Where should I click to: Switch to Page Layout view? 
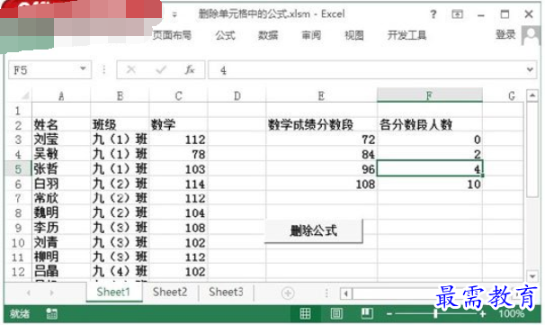pyautogui.click(x=336, y=314)
